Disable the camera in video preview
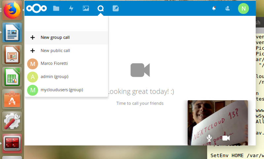 coord(226,138)
